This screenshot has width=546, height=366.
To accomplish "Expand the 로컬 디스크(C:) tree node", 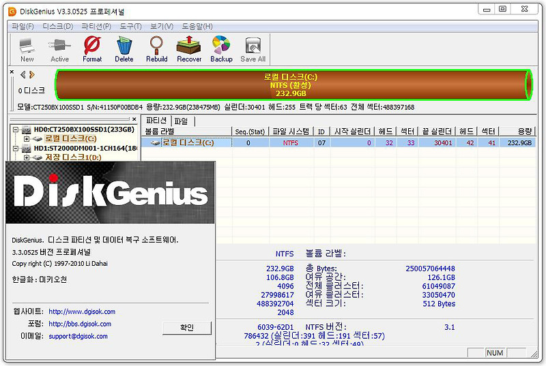I will coord(27,138).
